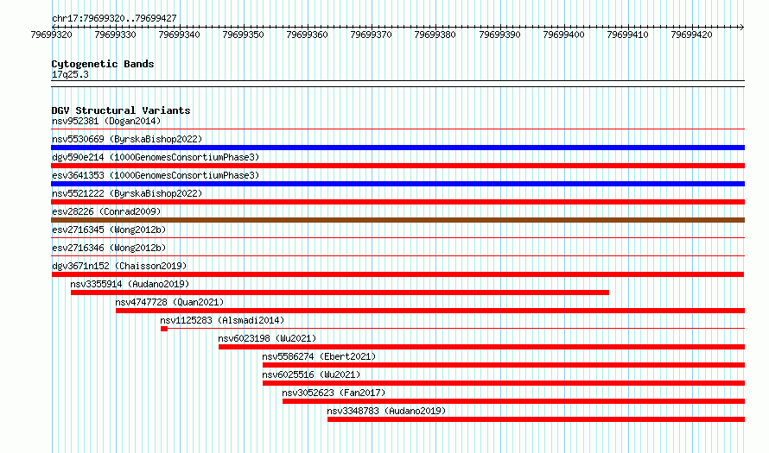Click ruler position 79699350
Viewport: 769px width, 453px height.
click(x=244, y=35)
